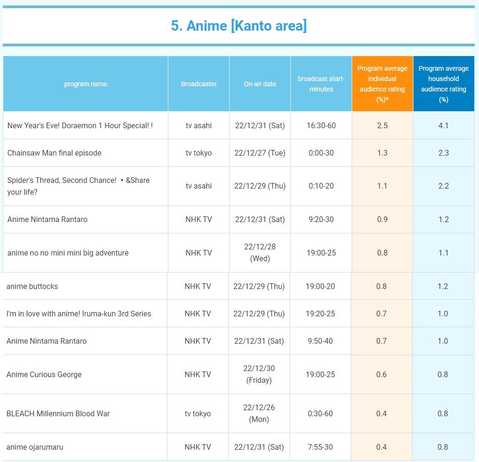Select 'Spider's Thread, Second Chance!' program cell

click(85, 186)
